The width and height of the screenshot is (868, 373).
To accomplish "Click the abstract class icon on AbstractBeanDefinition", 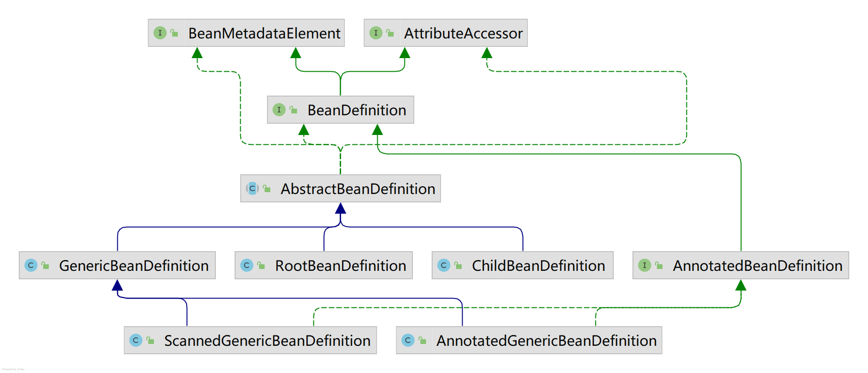I will pos(252,188).
